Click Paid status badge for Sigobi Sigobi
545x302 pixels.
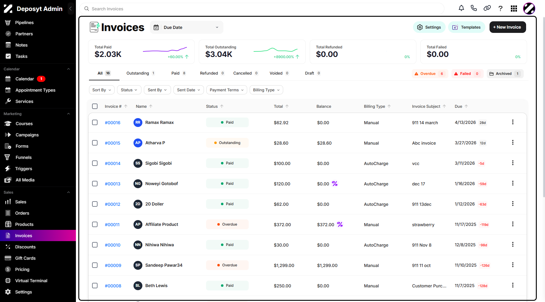(x=227, y=163)
